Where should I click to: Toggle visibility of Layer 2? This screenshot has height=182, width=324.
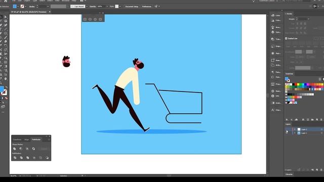[287, 129]
